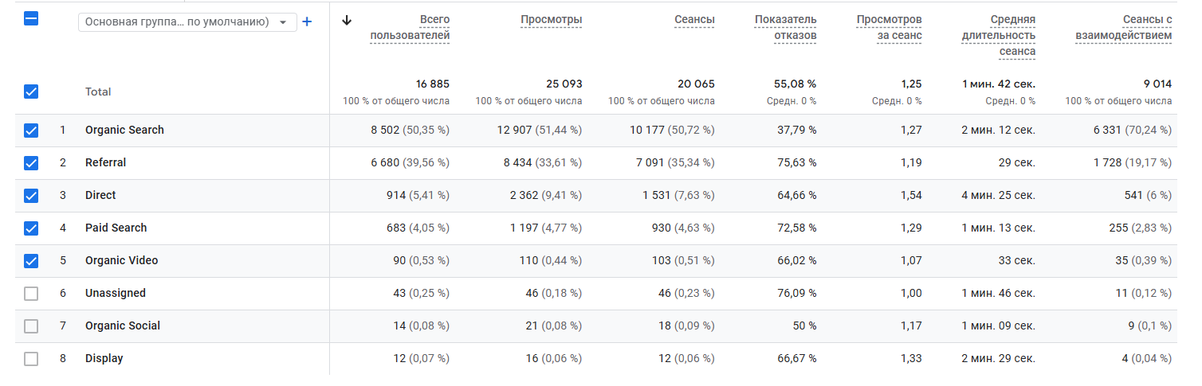1202x386 pixels.
Task: Select total bounce rate 55,08 %
Action: click(x=797, y=84)
